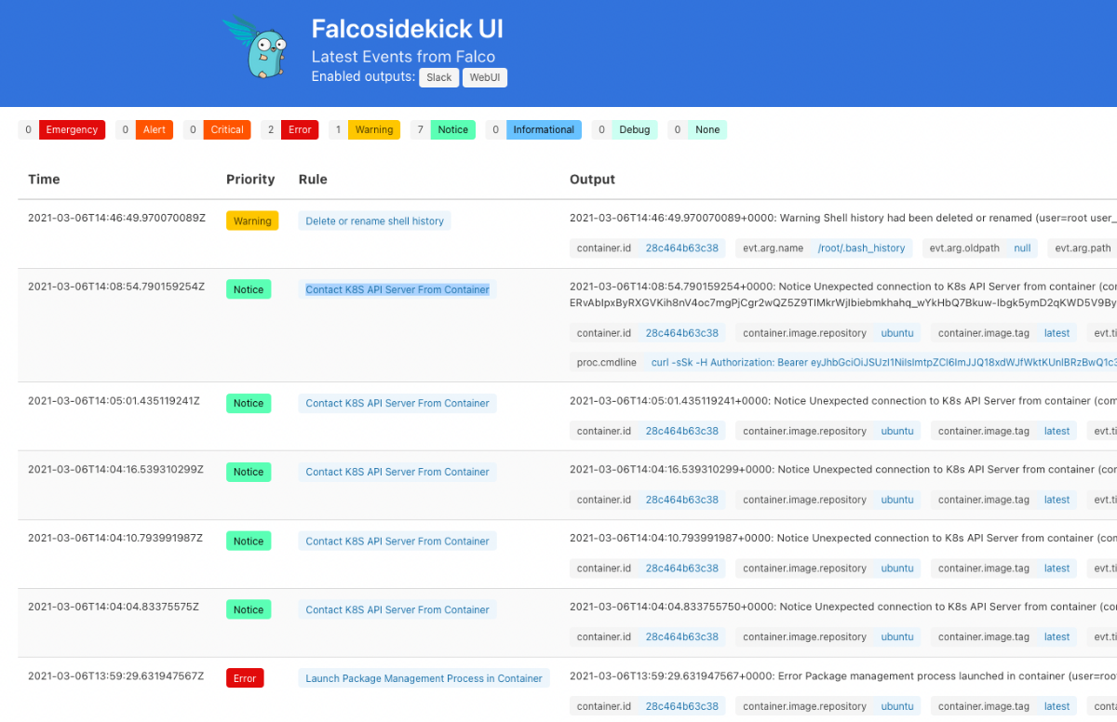Click latest image tag in 14:04:10 row

pyautogui.click(x=1057, y=568)
